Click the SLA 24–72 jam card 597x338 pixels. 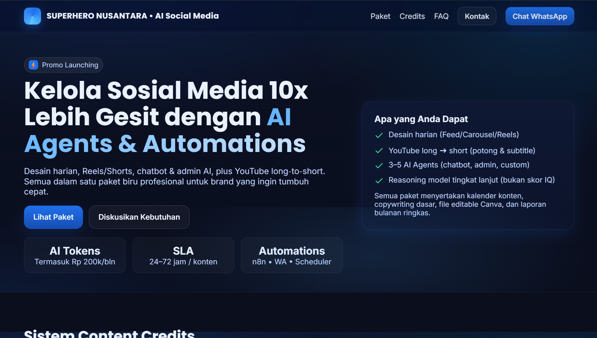pyautogui.click(x=183, y=255)
